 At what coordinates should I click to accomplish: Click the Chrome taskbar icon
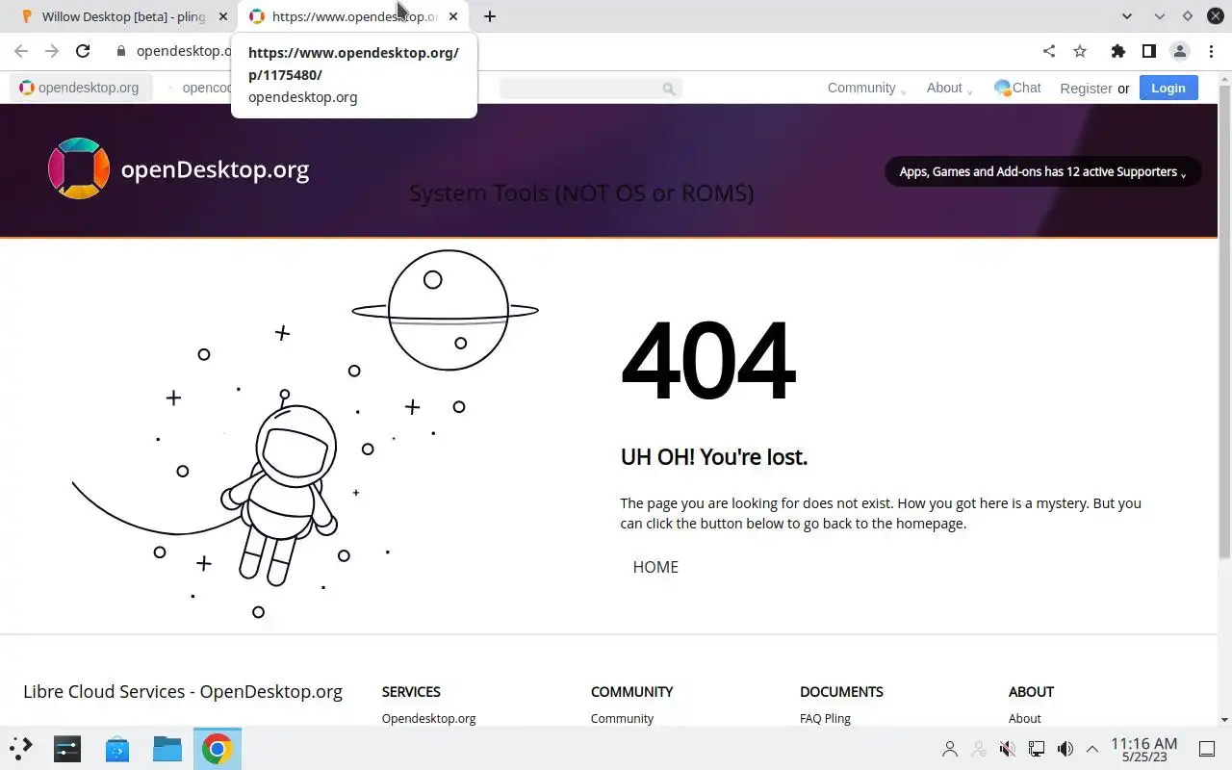point(218,749)
